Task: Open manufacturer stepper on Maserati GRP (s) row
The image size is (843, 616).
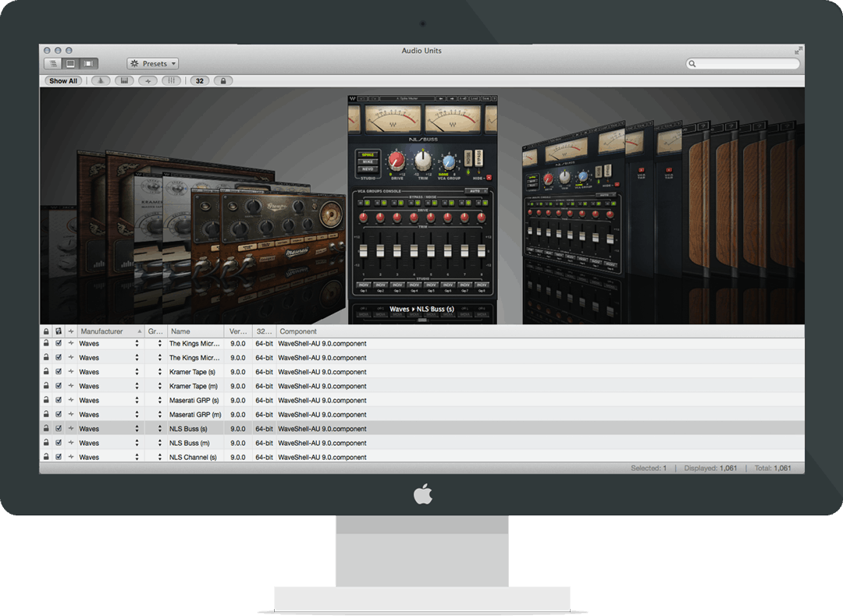Action: (x=137, y=400)
